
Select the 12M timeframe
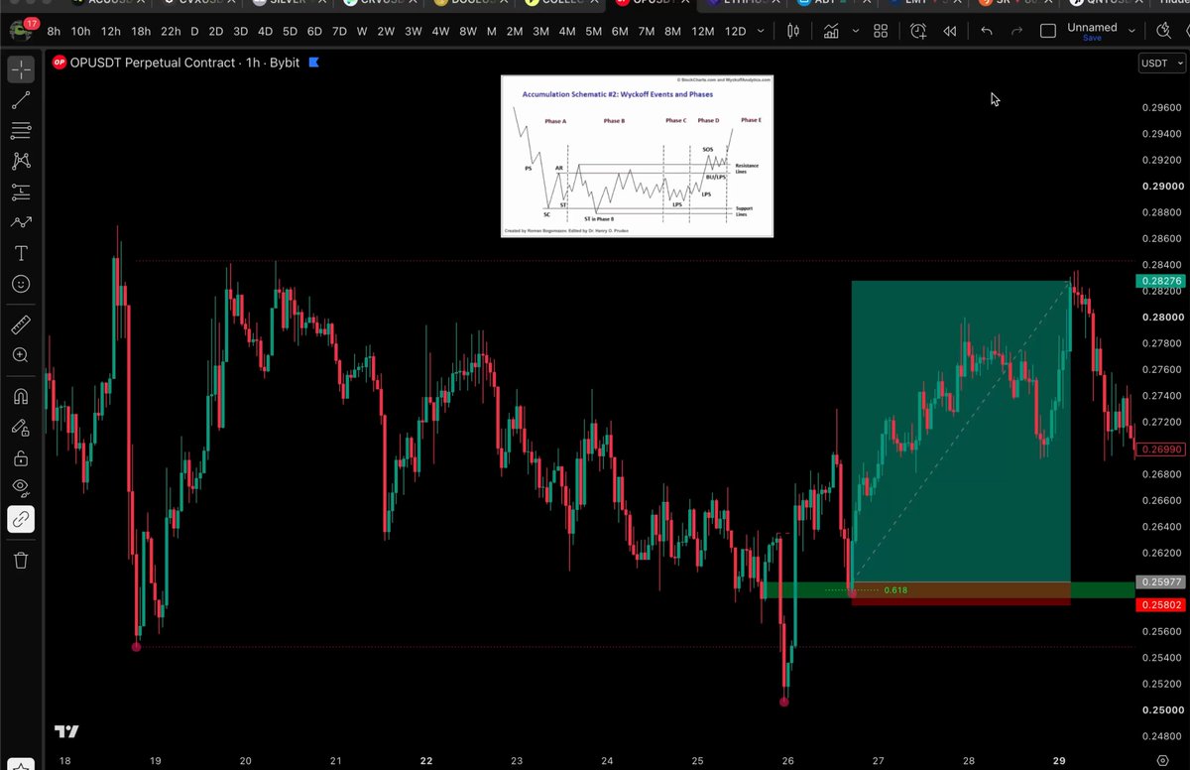tap(702, 31)
